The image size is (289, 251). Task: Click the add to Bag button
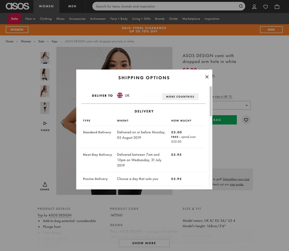click(x=225, y=120)
